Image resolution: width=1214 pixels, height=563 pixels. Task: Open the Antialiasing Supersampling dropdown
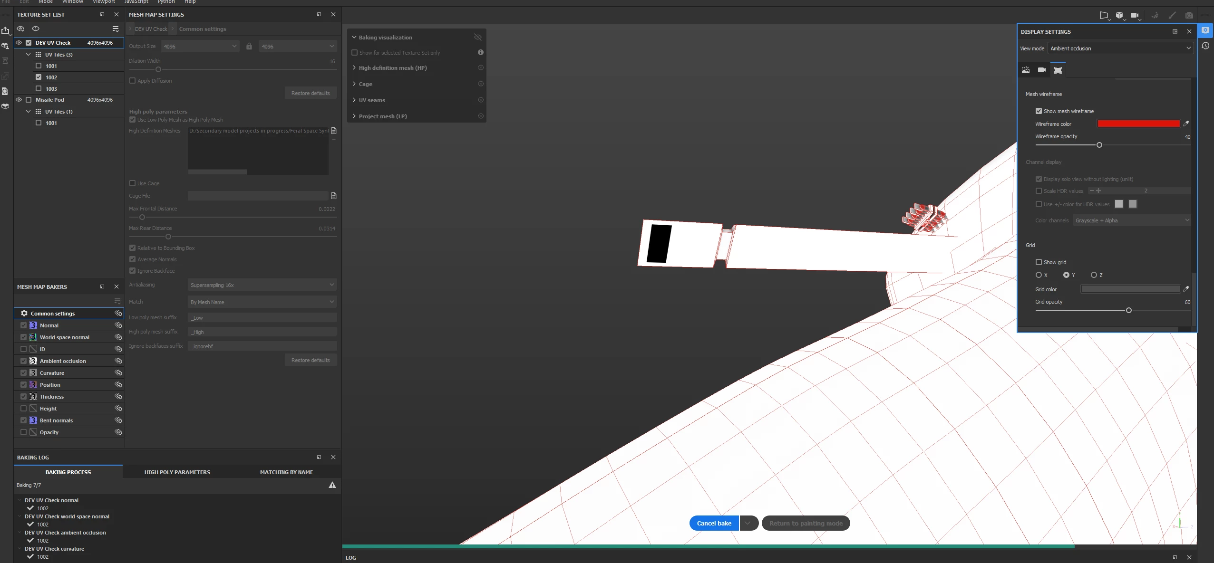(x=262, y=285)
